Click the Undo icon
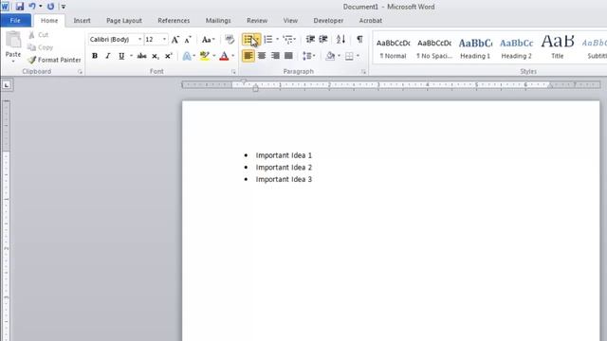The height and width of the screenshot is (341, 607). point(32,7)
